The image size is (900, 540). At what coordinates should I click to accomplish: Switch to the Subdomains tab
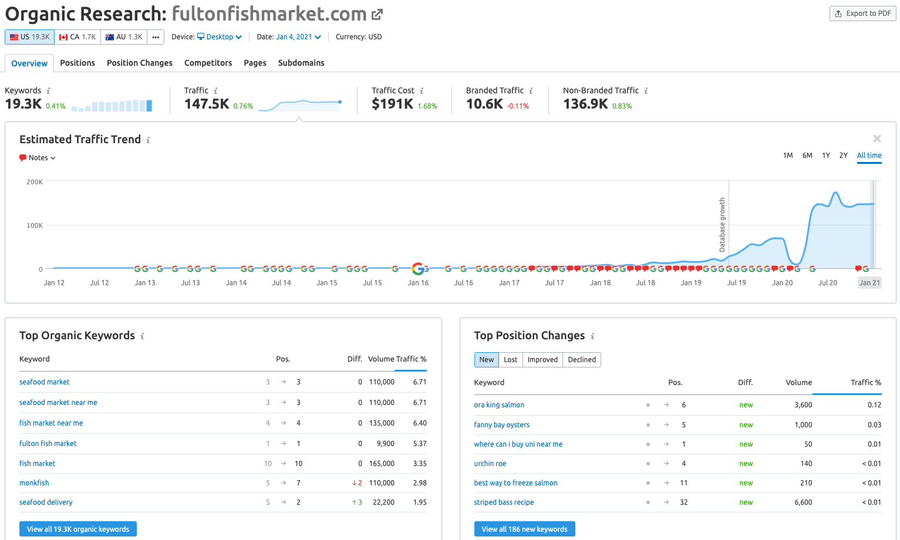click(301, 63)
